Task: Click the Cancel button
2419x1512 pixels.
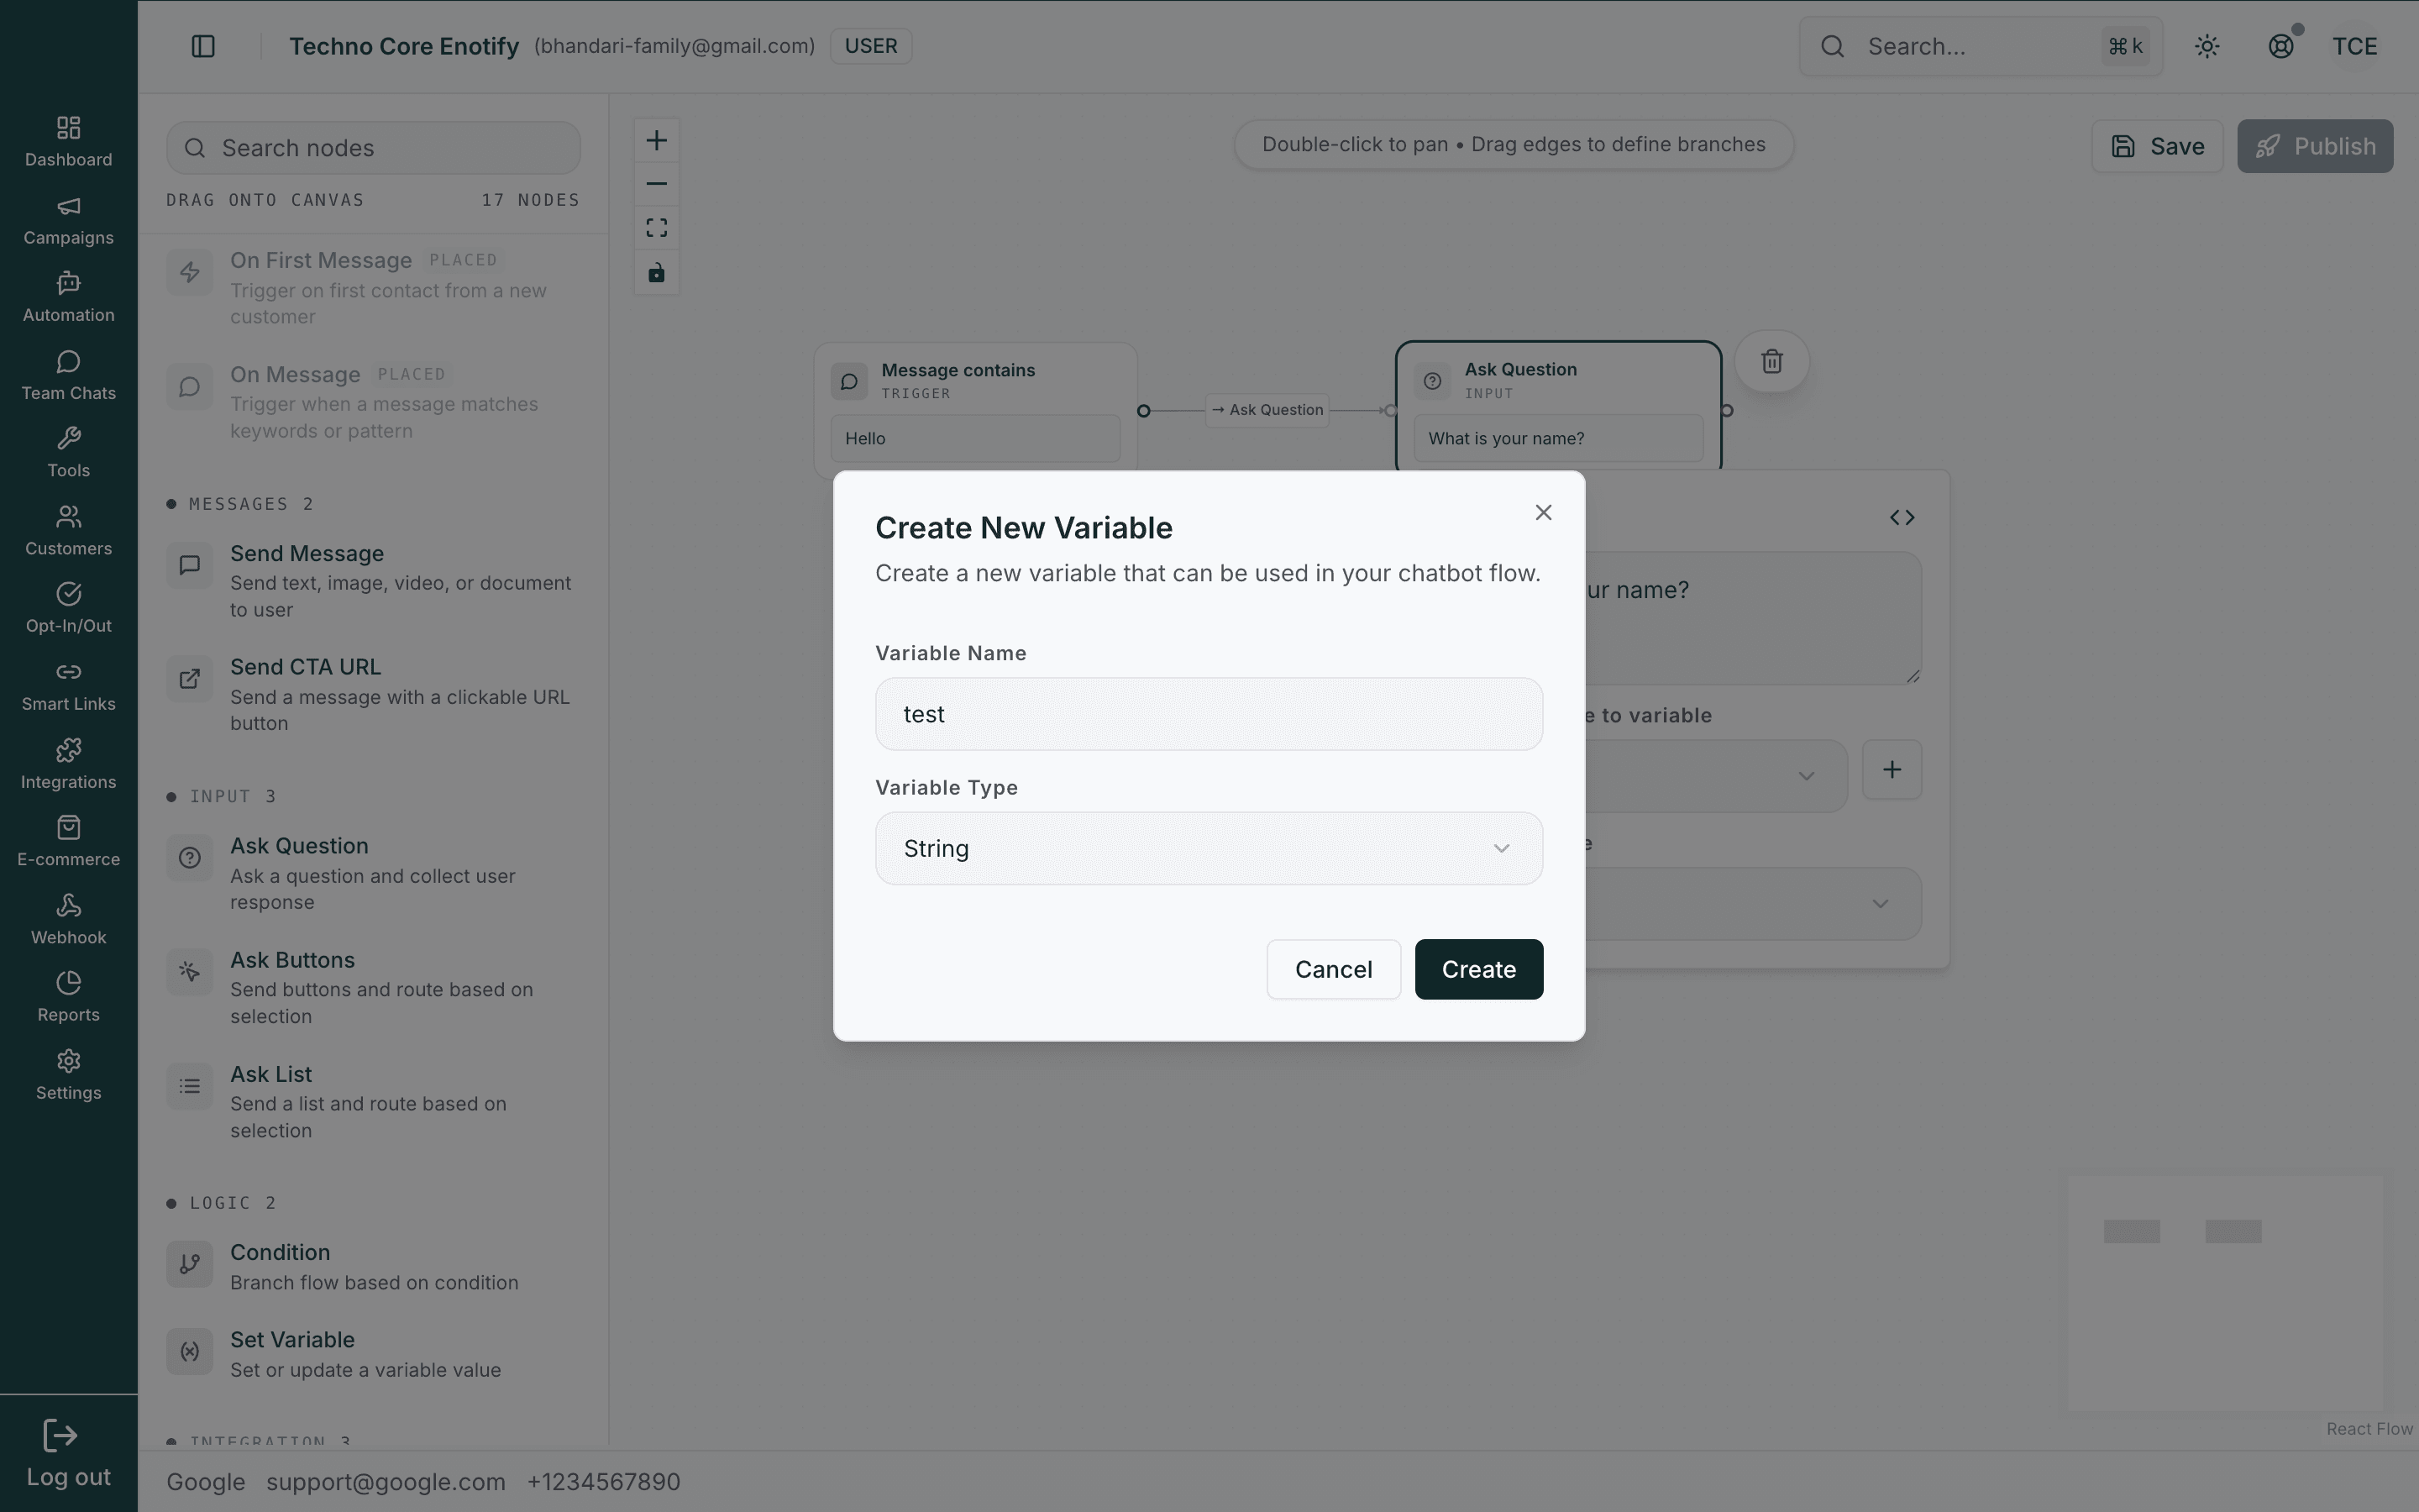Action: click(1334, 969)
